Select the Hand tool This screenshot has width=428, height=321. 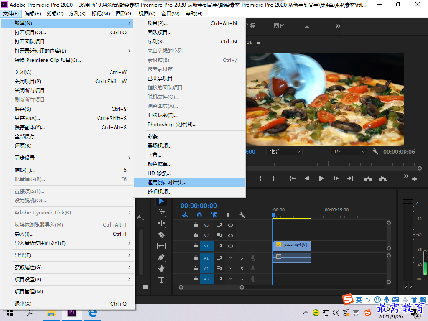161,268
